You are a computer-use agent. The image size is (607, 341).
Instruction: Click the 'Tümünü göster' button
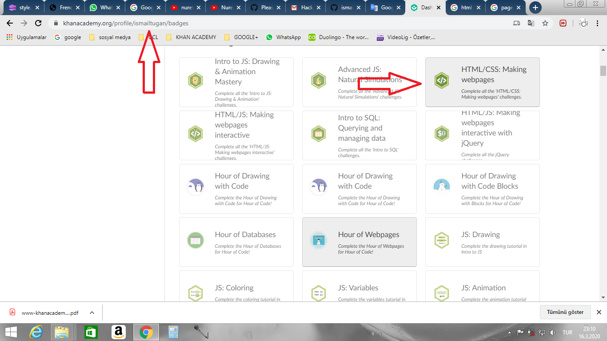(x=565, y=312)
